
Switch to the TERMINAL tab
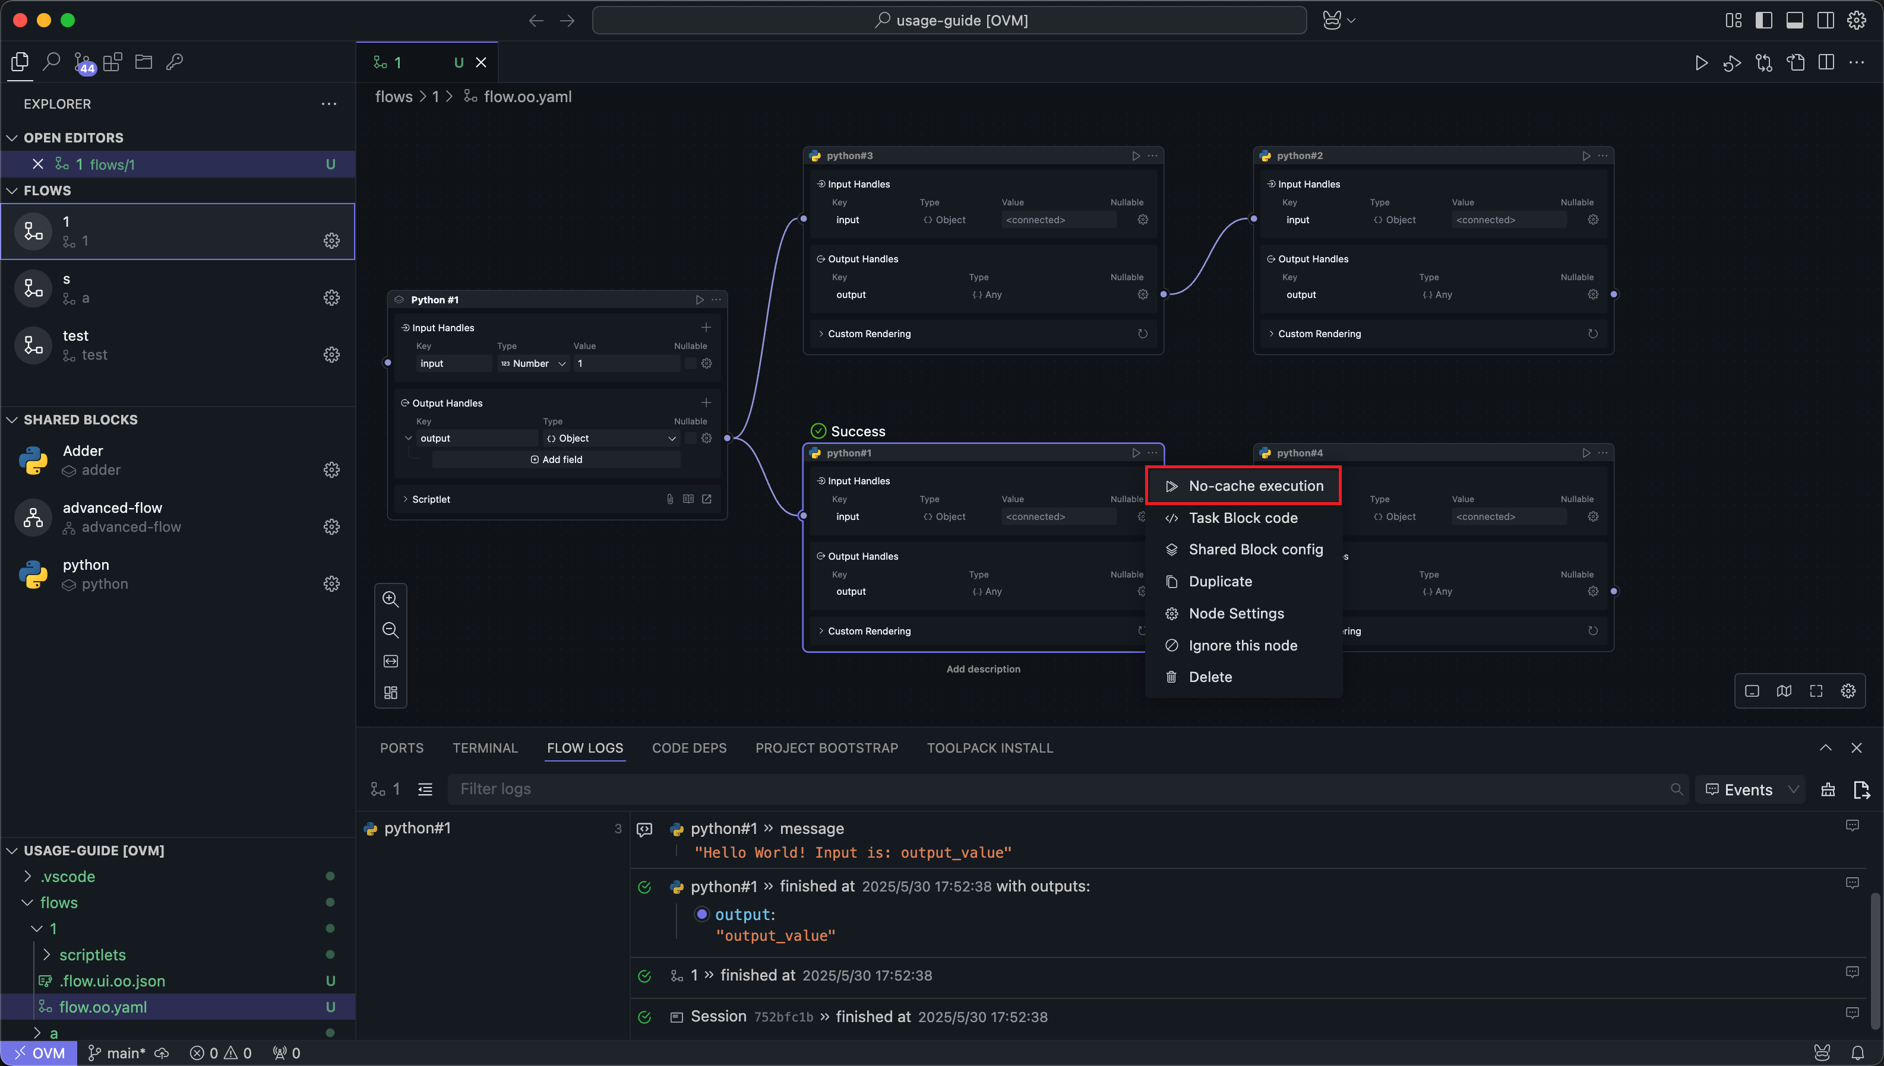[485, 747]
